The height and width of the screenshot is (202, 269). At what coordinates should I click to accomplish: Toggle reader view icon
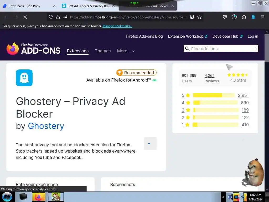[192, 17]
